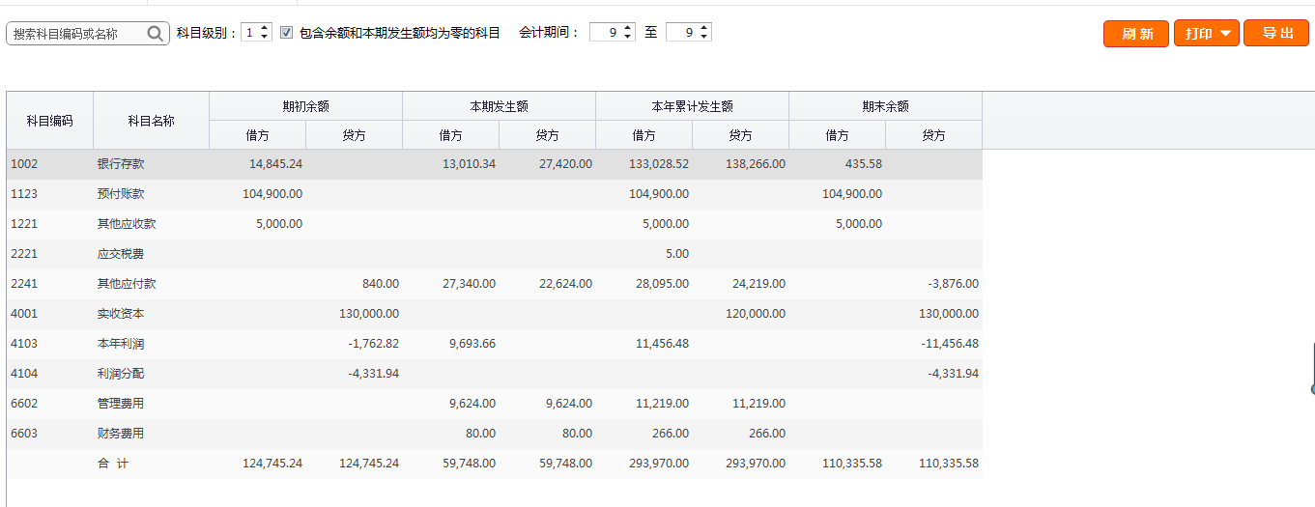Decrease the starting 会计期间 with down arrow
Image resolution: width=1315 pixels, height=507 pixels.
pos(628,38)
